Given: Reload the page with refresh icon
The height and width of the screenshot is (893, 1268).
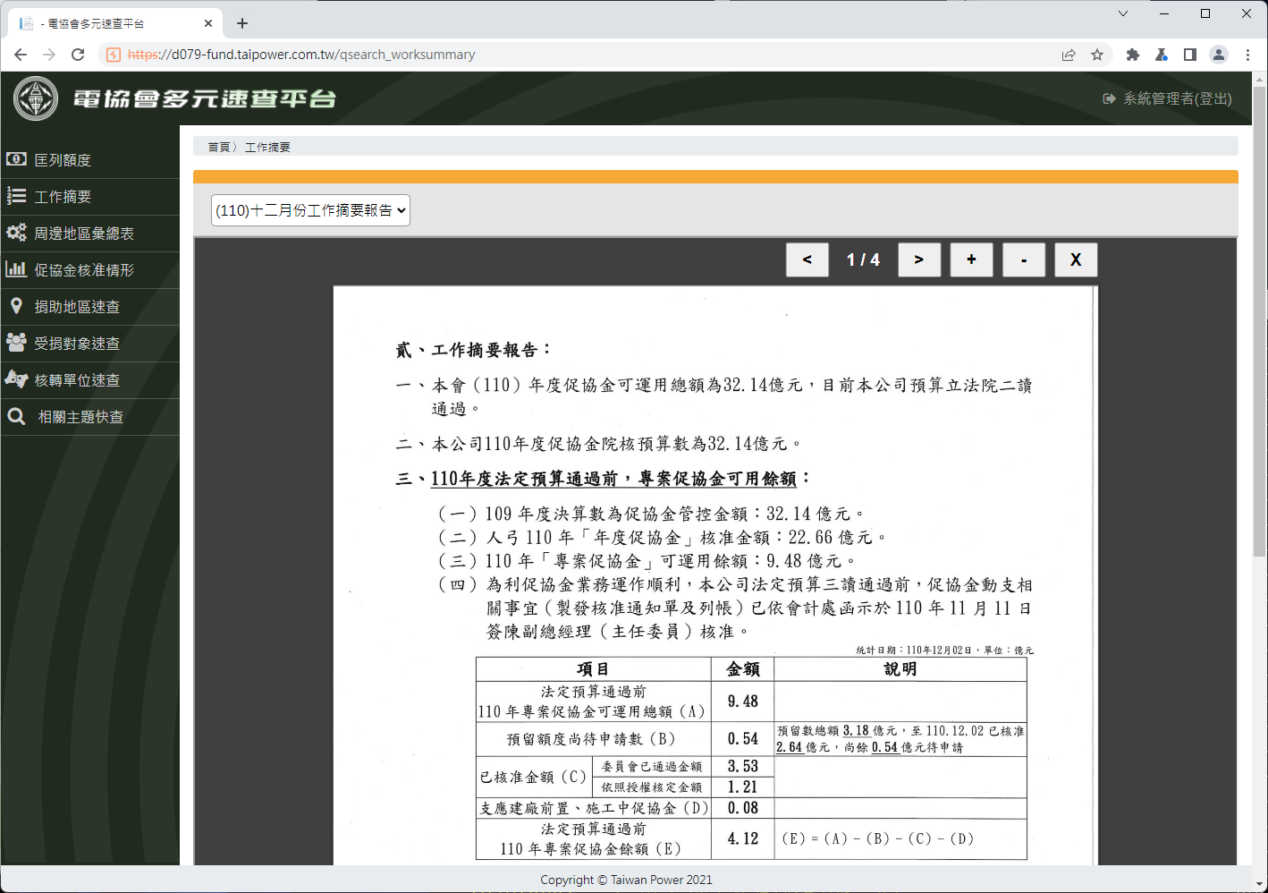Looking at the screenshot, I should pos(78,55).
